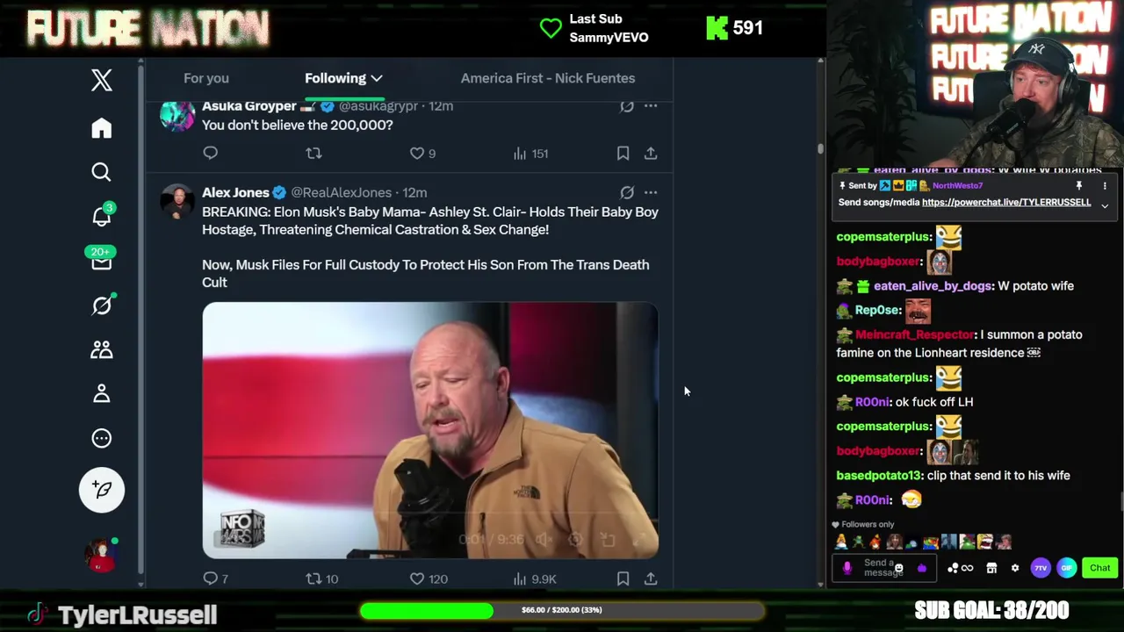Open Alex Jones profile avatar

pyautogui.click(x=177, y=202)
